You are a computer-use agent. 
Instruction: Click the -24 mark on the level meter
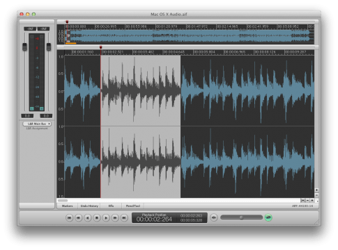[x=37, y=87]
